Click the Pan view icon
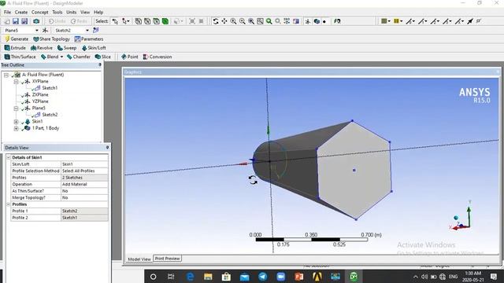 pyautogui.click(x=224, y=21)
